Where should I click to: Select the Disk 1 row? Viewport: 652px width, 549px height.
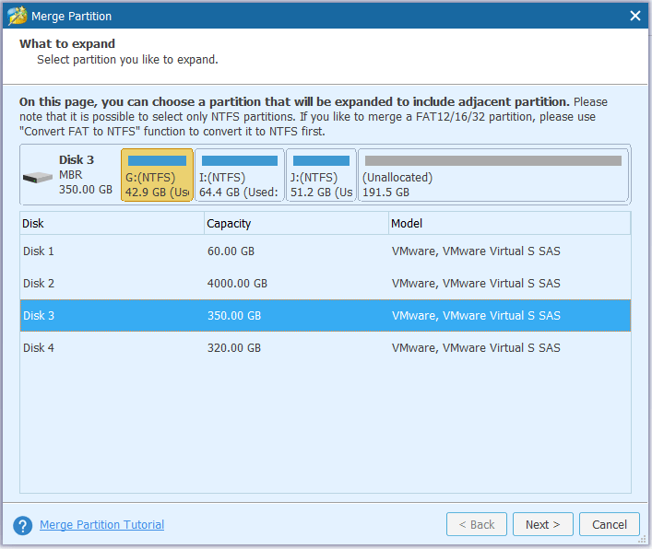tap(326, 251)
